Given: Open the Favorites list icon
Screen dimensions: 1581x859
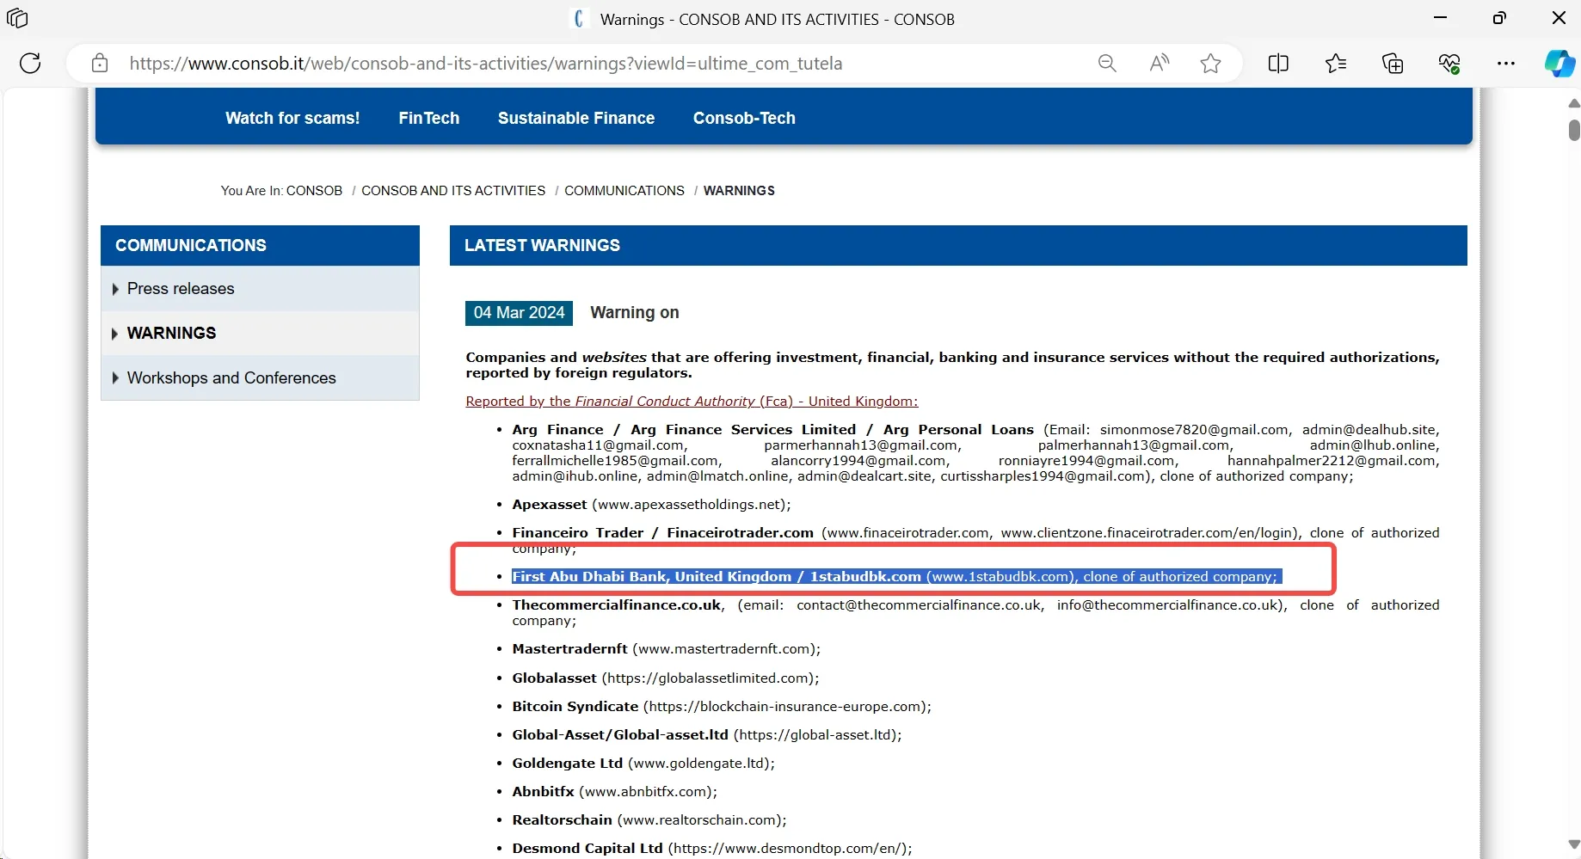Looking at the screenshot, I should tap(1336, 63).
